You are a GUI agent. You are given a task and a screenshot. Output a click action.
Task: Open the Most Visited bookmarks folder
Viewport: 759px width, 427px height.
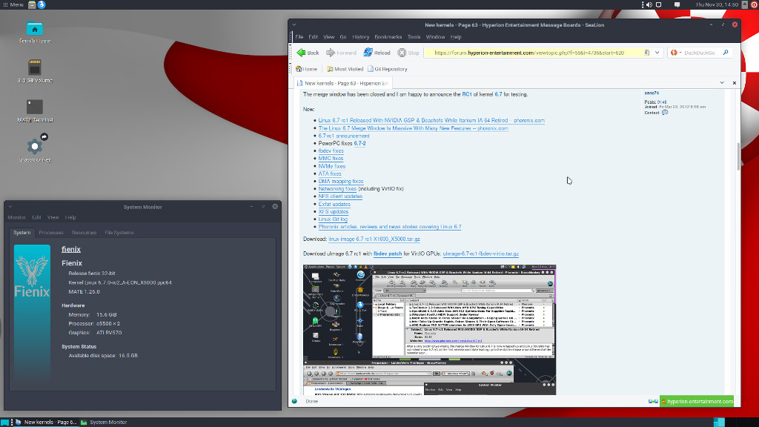345,69
